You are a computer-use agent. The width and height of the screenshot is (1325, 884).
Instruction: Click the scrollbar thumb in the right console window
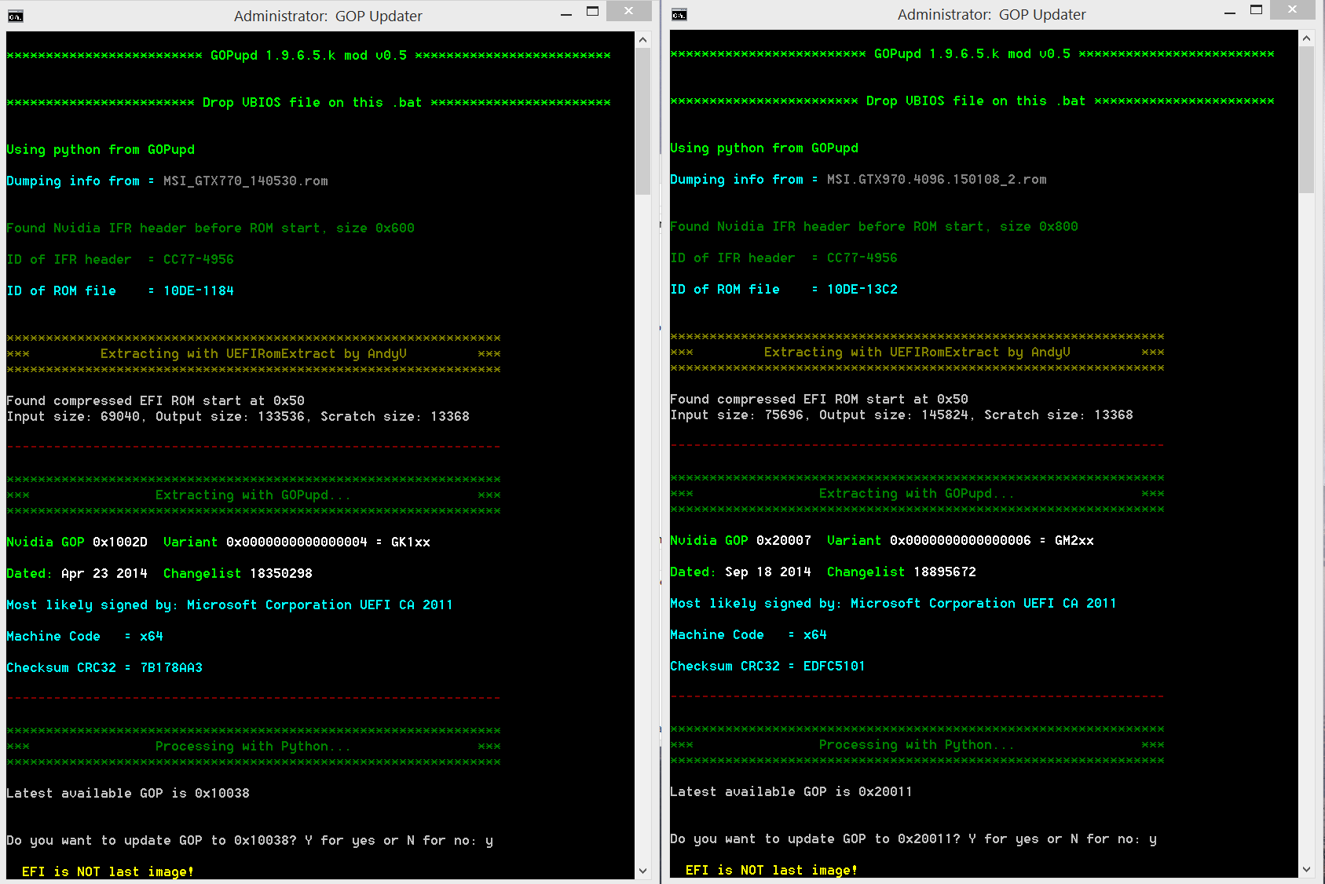tap(1307, 120)
